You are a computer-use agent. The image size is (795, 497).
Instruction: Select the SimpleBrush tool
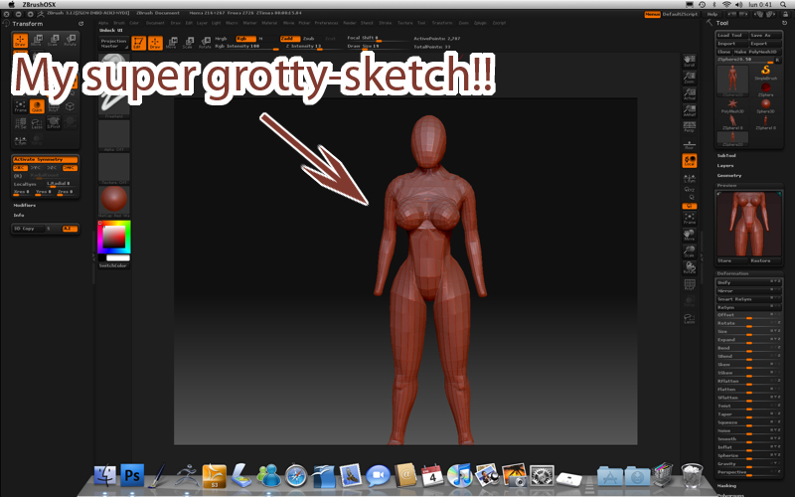[765, 73]
